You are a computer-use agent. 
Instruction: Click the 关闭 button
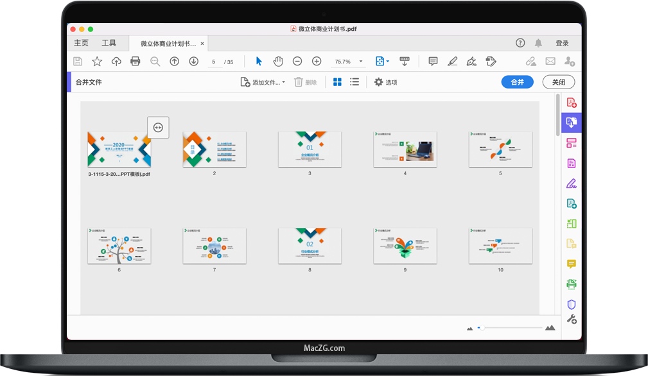coord(558,82)
